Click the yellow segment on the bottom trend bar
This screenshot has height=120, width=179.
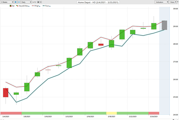(111, 113)
